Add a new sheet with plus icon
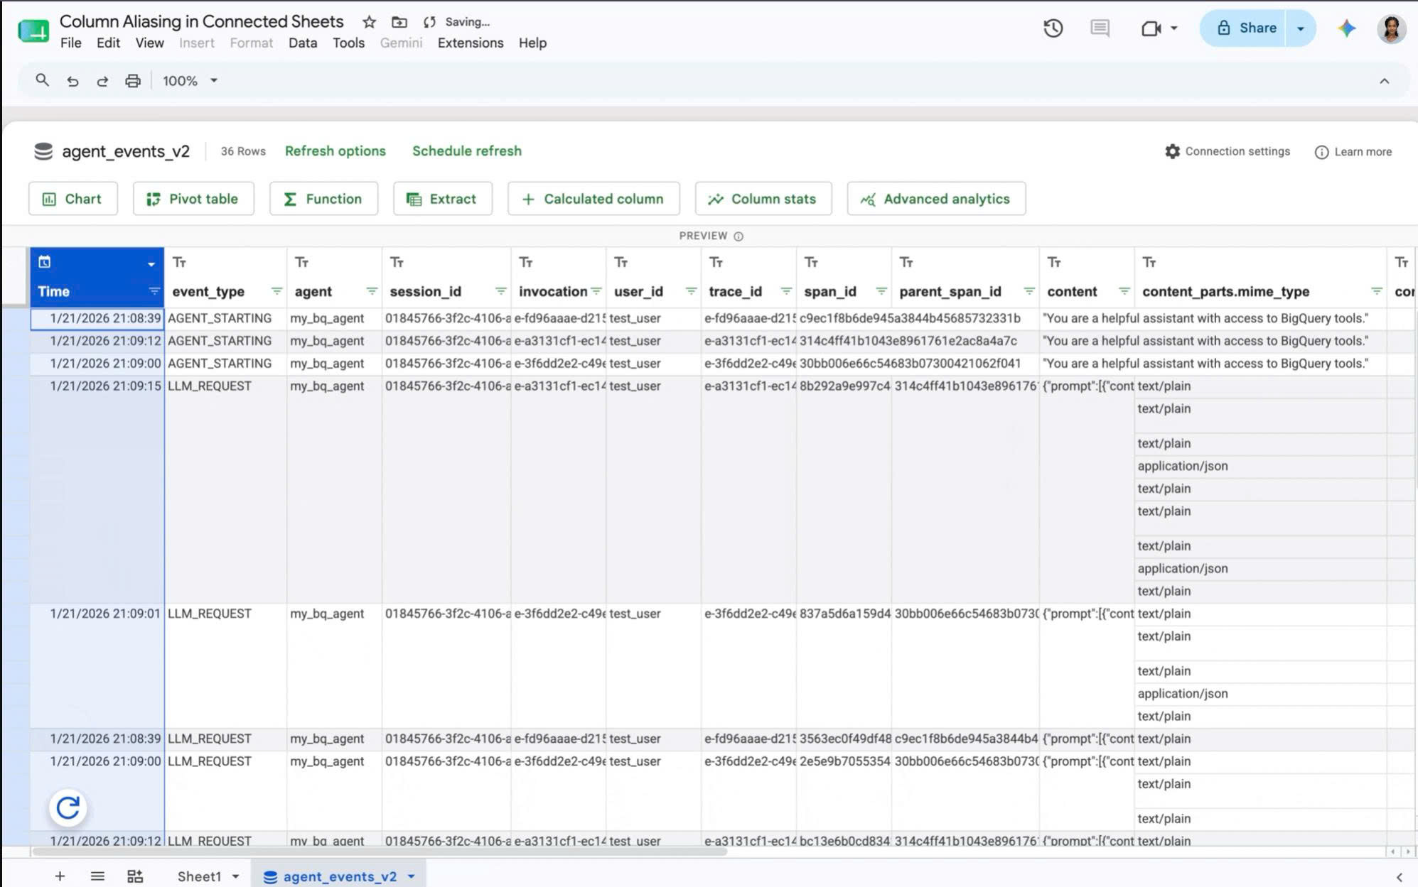Image resolution: width=1418 pixels, height=887 pixels. pyautogui.click(x=60, y=876)
